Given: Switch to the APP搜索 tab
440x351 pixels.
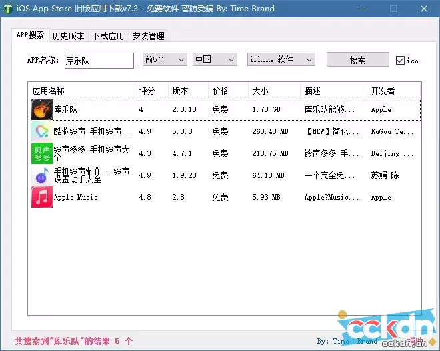Looking at the screenshot, I should pos(30,35).
